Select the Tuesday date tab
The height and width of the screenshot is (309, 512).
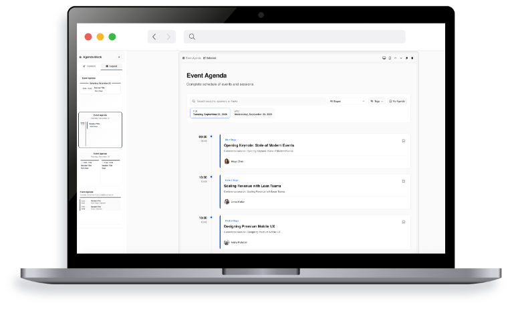[210, 113]
